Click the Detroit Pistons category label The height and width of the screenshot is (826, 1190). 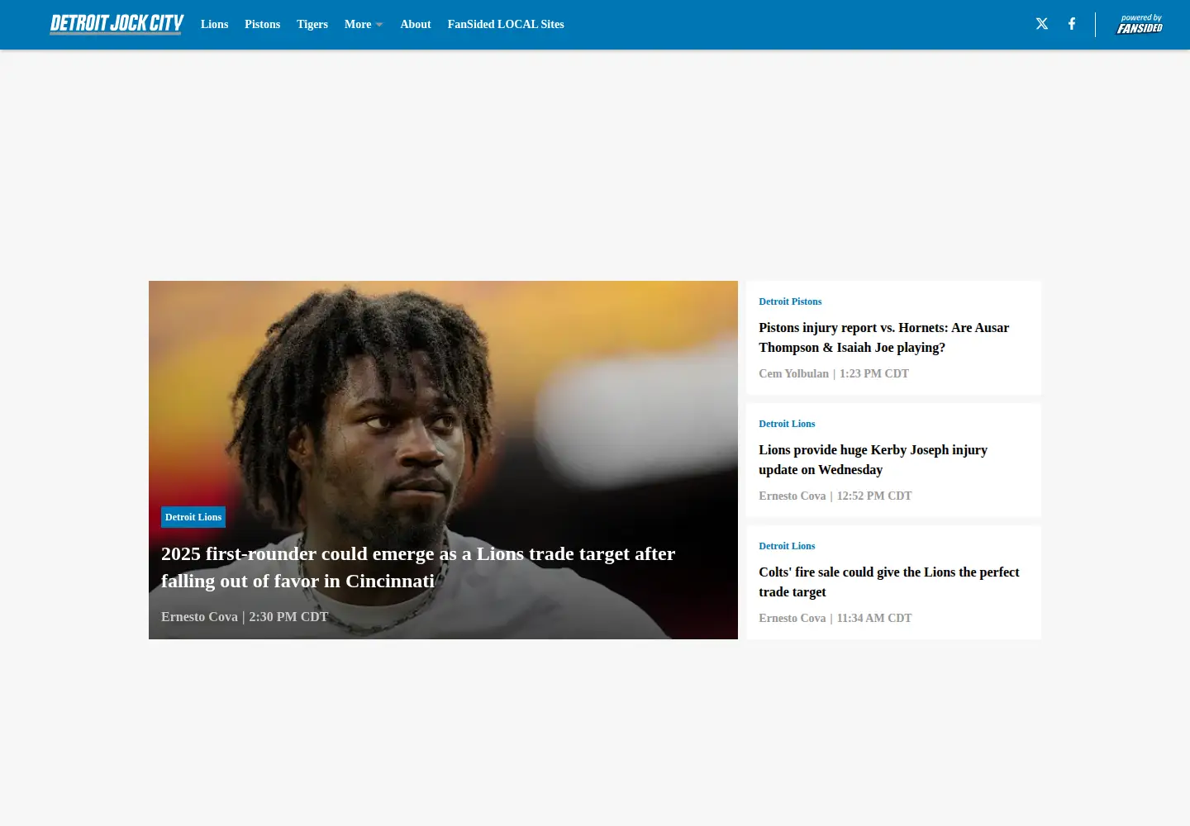coord(790,301)
